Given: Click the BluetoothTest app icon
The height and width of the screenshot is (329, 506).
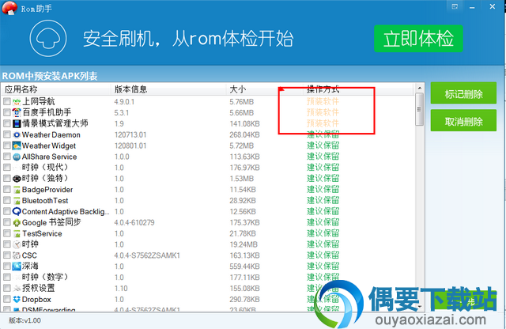Looking at the screenshot, I should click(17, 201).
